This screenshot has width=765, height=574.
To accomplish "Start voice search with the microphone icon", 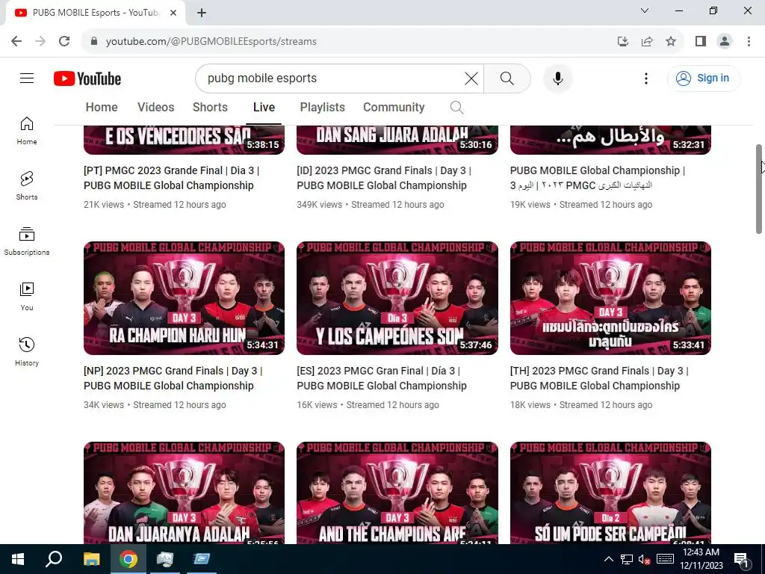I will pyautogui.click(x=557, y=78).
